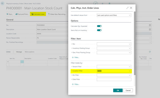The width and height of the screenshot is (160, 98).
Task: Click the edit pencil icon
Action: coord(96,4)
